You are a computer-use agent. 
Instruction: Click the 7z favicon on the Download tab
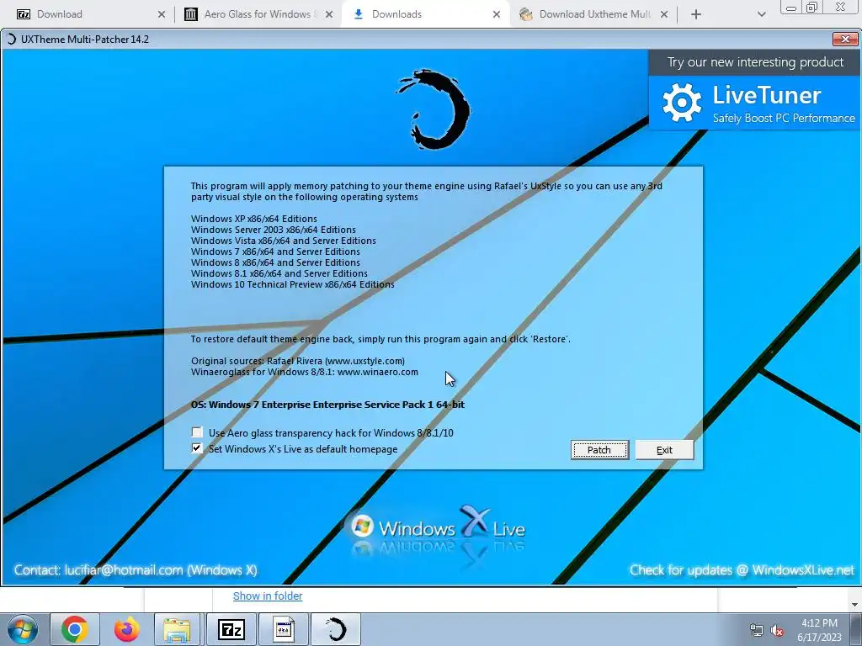click(24, 14)
